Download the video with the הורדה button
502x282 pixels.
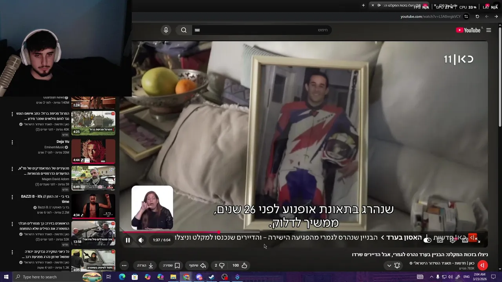[145, 265]
